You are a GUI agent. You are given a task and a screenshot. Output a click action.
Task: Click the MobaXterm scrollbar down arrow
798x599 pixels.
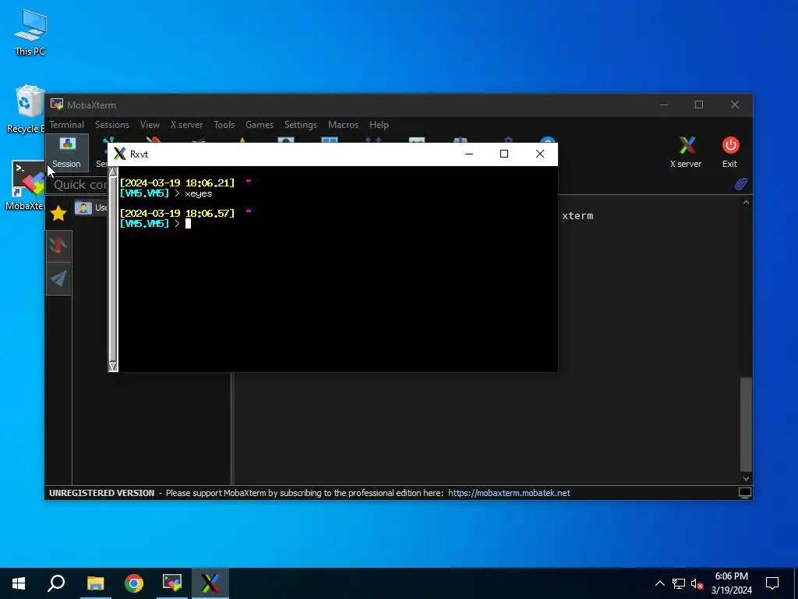(x=746, y=478)
